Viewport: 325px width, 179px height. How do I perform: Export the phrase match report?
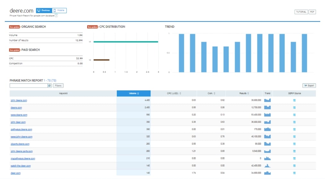click(309, 85)
